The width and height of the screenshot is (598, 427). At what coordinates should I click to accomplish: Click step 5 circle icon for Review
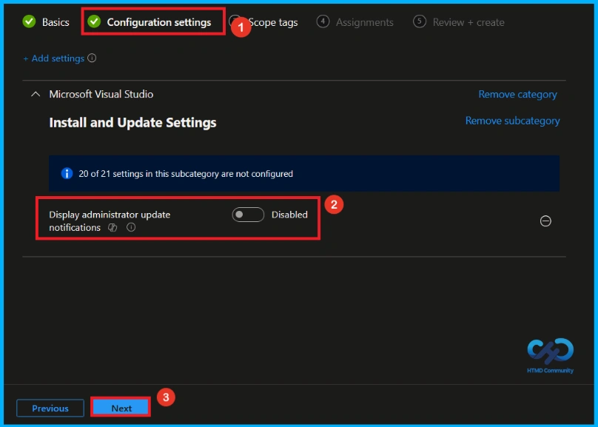(x=419, y=21)
